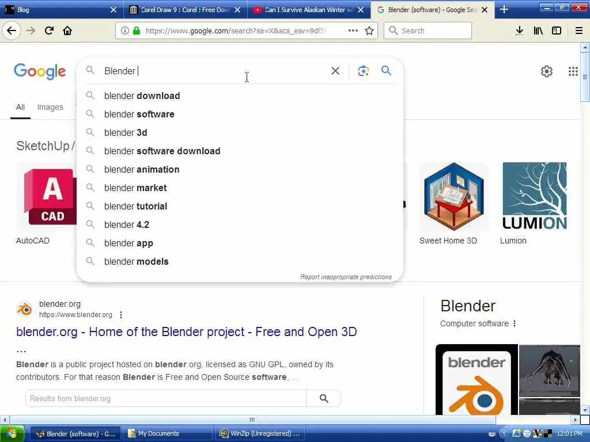Open the browser home page
This screenshot has width=590, height=442.
[67, 31]
